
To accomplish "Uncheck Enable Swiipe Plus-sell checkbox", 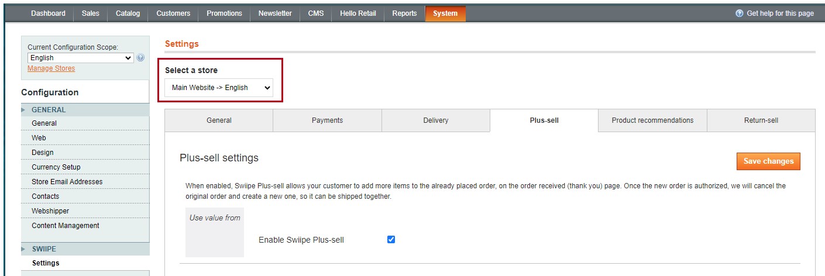I will coord(391,239).
